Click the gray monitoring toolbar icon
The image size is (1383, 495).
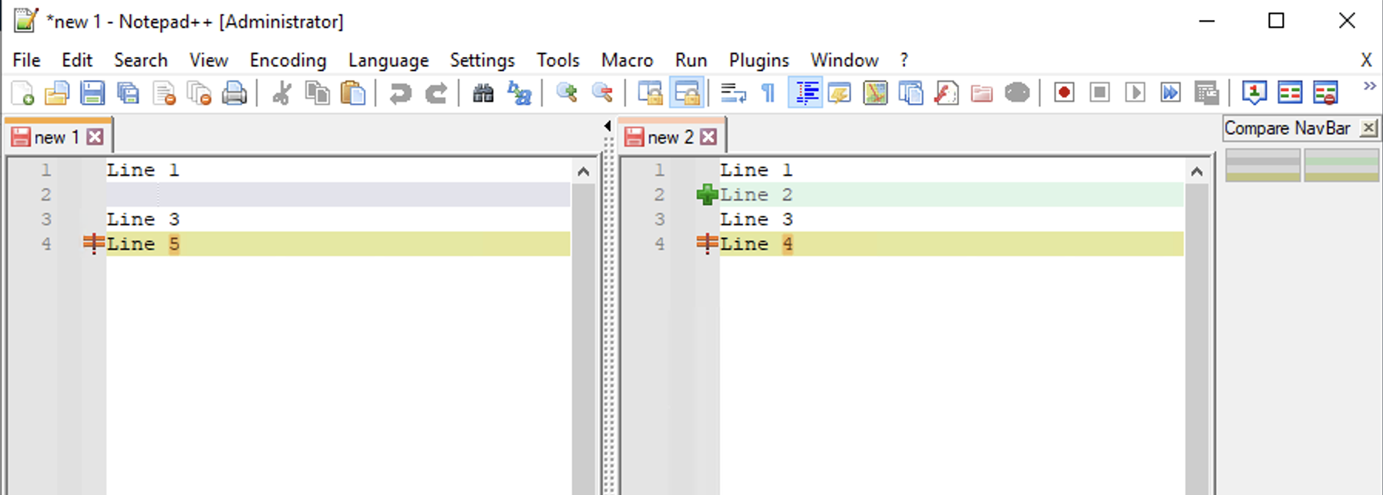(1018, 93)
